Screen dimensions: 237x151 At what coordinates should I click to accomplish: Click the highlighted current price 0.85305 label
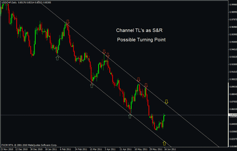tap(233, 115)
